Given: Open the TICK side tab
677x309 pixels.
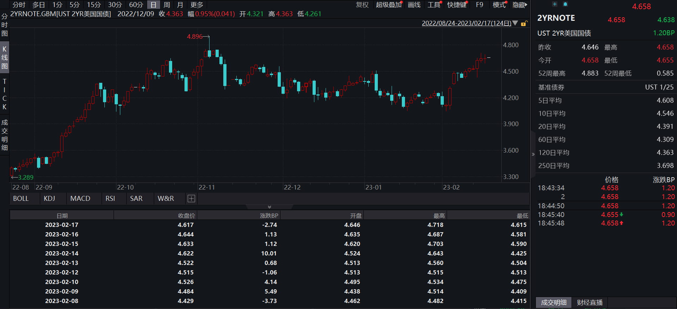Looking at the screenshot, I should coord(5,94).
